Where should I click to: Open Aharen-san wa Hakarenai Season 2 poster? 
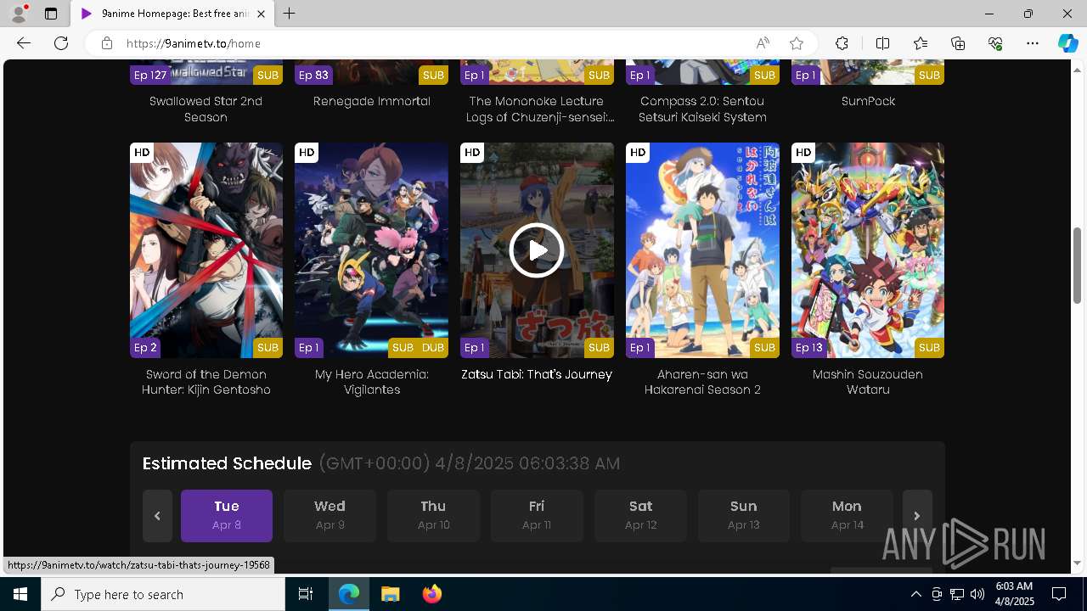coord(702,250)
